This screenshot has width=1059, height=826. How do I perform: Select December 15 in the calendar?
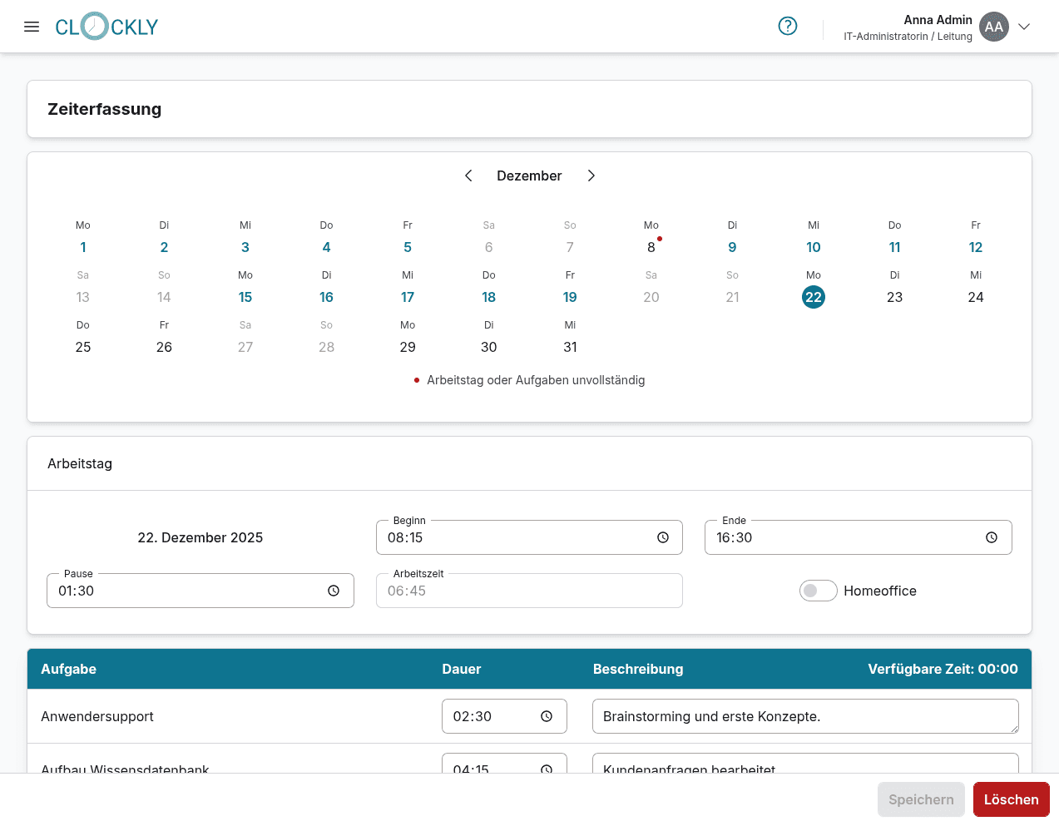tap(245, 297)
